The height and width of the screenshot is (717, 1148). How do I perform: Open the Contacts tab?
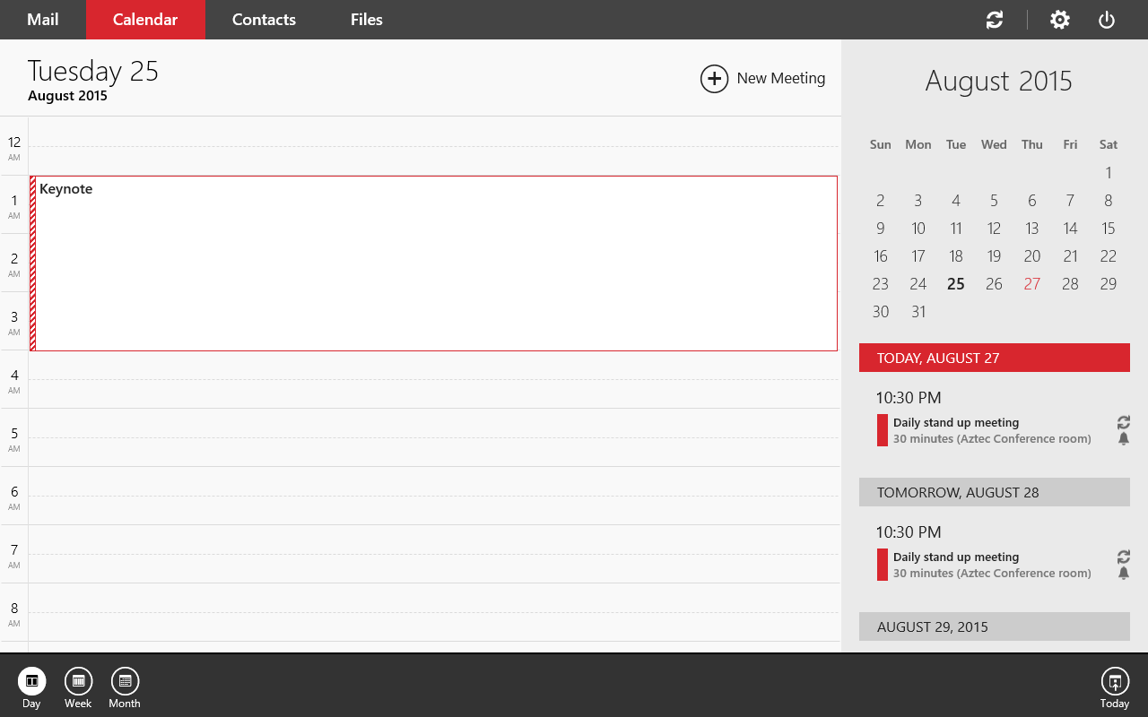[264, 20]
